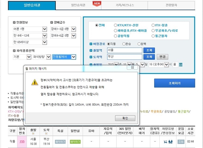The image size is (203, 148).
Task: Open the month 10 dropdown
Action: pyautogui.click(x=127, y=64)
